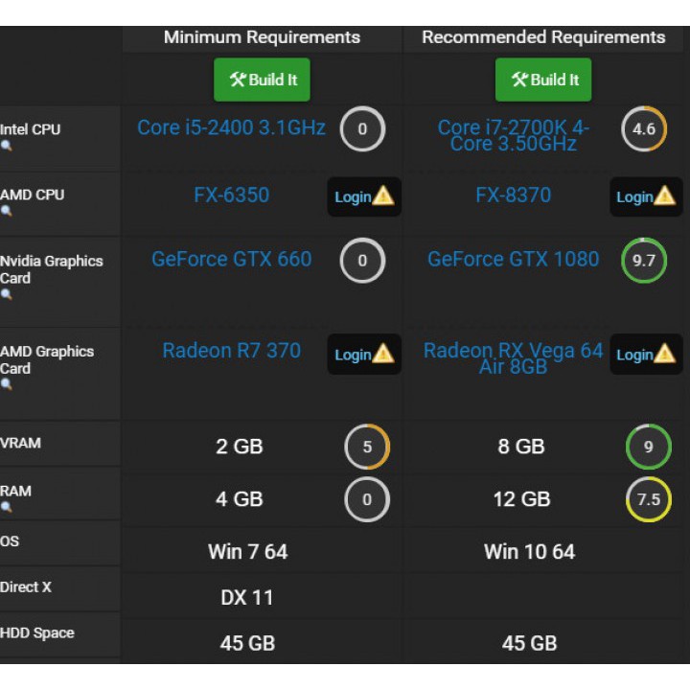Click the Login button next to FX-8370

[x=646, y=196]
